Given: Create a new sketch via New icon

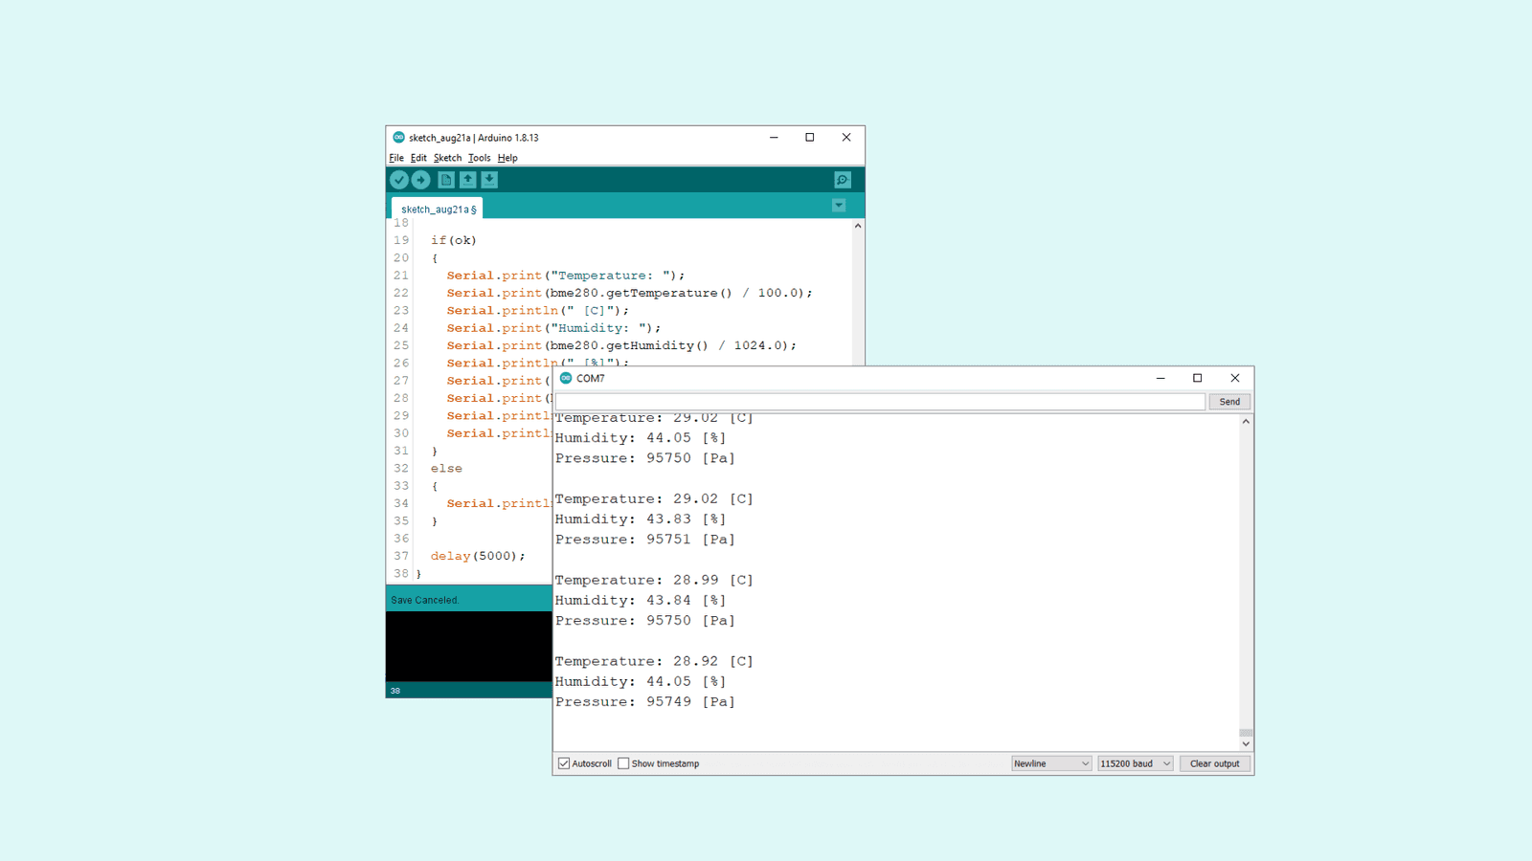Looking at the screenshot, I should 446,179.
